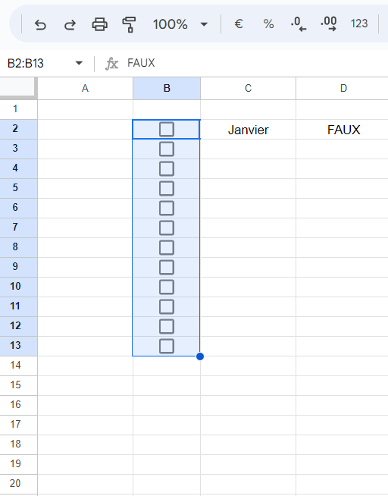Select column C header

[x=248, y=88]
